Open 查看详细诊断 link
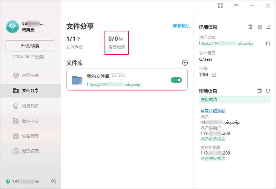Screen dimensions: 276x189 pyautogui.click(x=213, y=111)
